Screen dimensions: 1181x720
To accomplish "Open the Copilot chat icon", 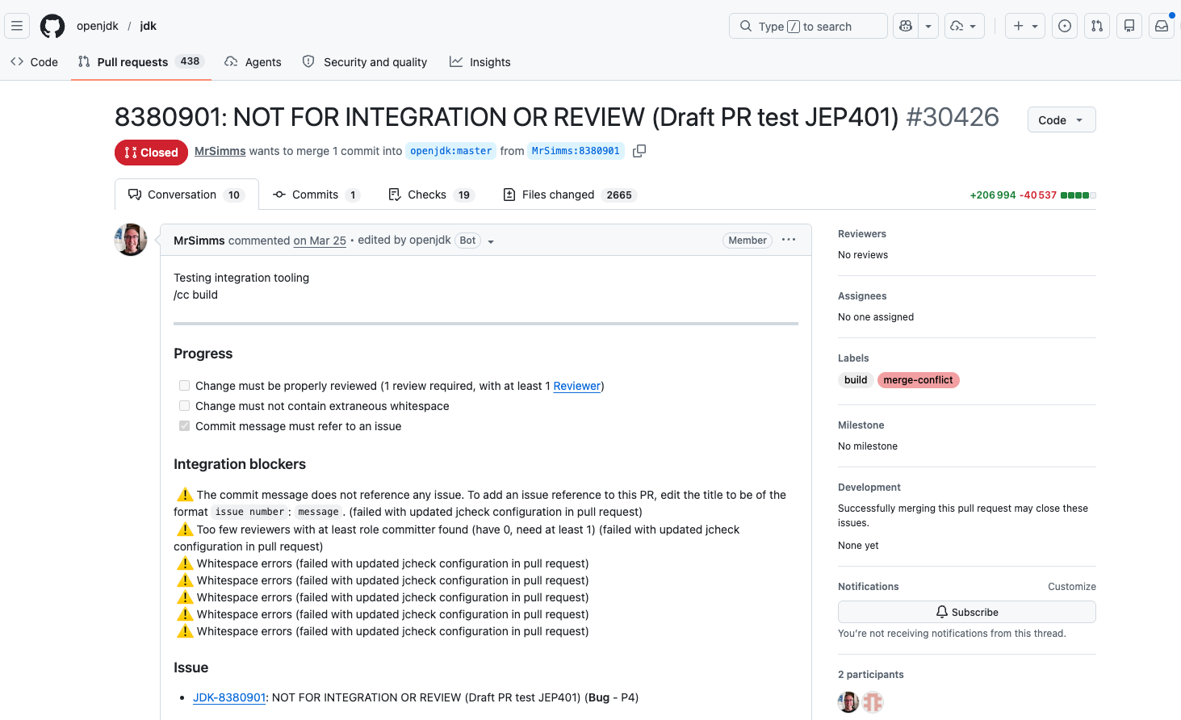I will (906, 26).
